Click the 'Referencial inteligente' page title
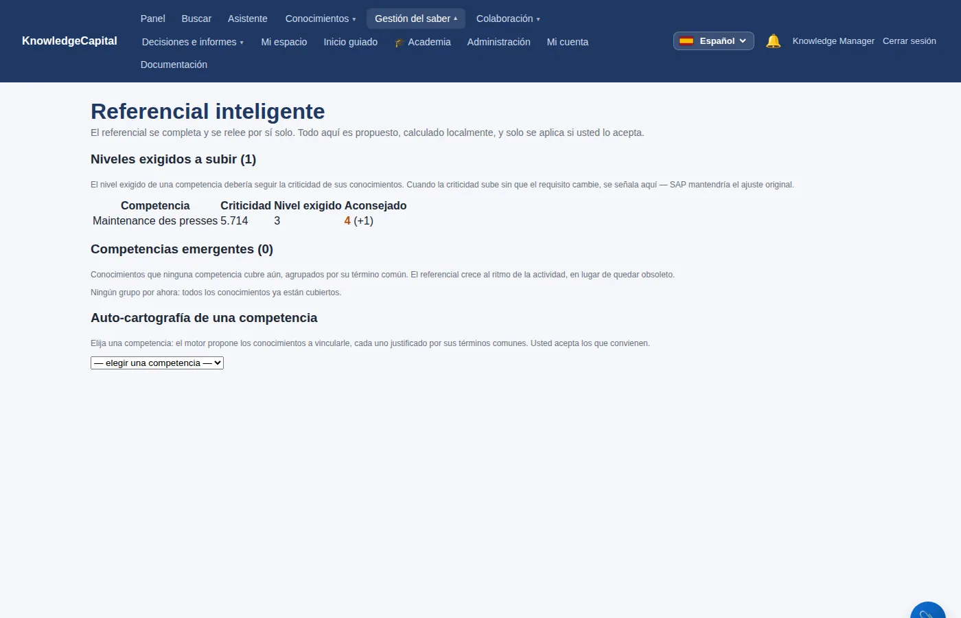Viewport: 961px width, 618px height. [208, 111]
